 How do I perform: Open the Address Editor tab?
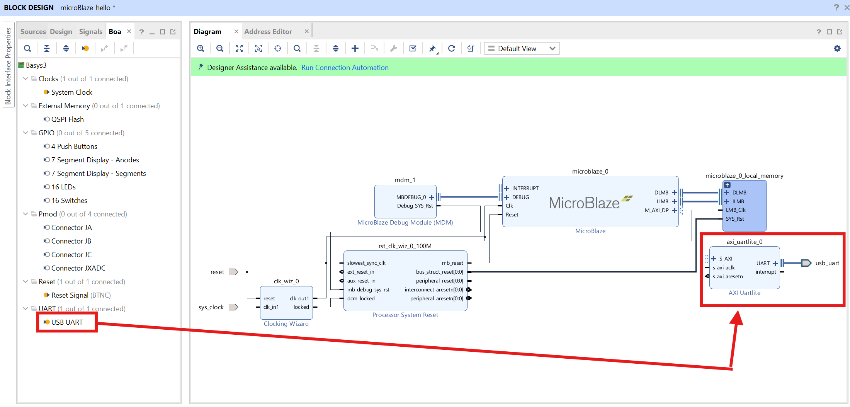click(268, 32)
